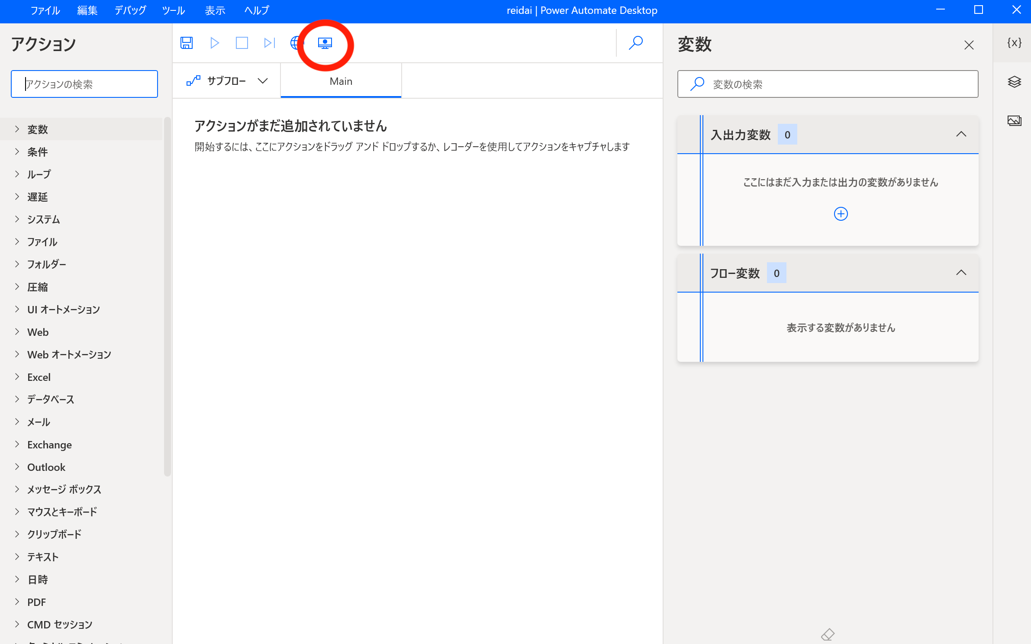1031x644 pixels.
Task: Start the Web recorder globe icon
Action: pyautogui.click(x=296, y=43)
